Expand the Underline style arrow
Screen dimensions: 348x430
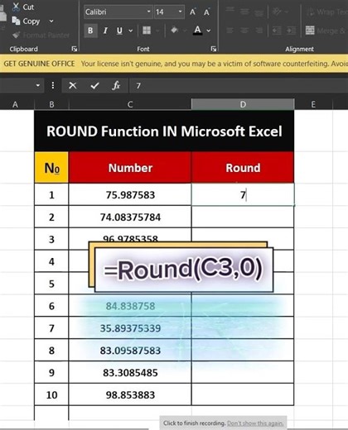click(131, 31)
